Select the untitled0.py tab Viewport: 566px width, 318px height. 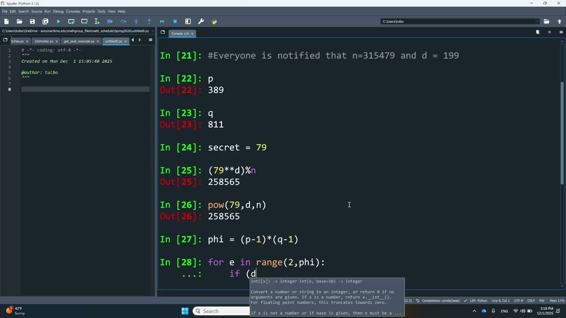click(114, 41)
